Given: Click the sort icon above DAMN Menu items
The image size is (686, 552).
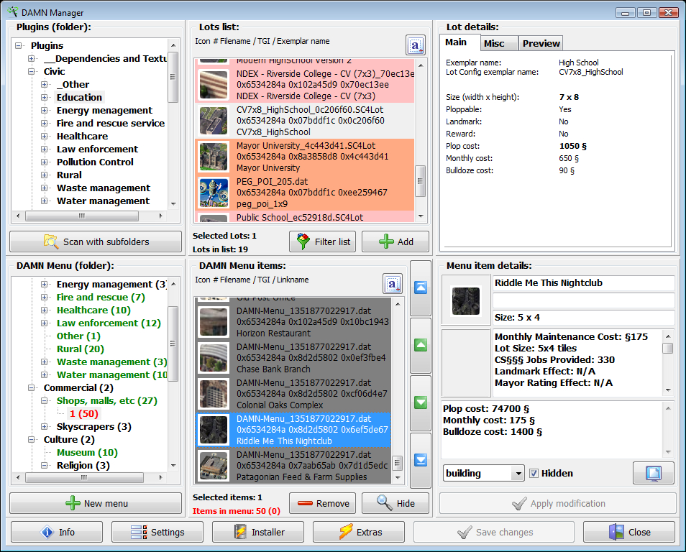Looking at the screenshot, I should coord(393,284).
